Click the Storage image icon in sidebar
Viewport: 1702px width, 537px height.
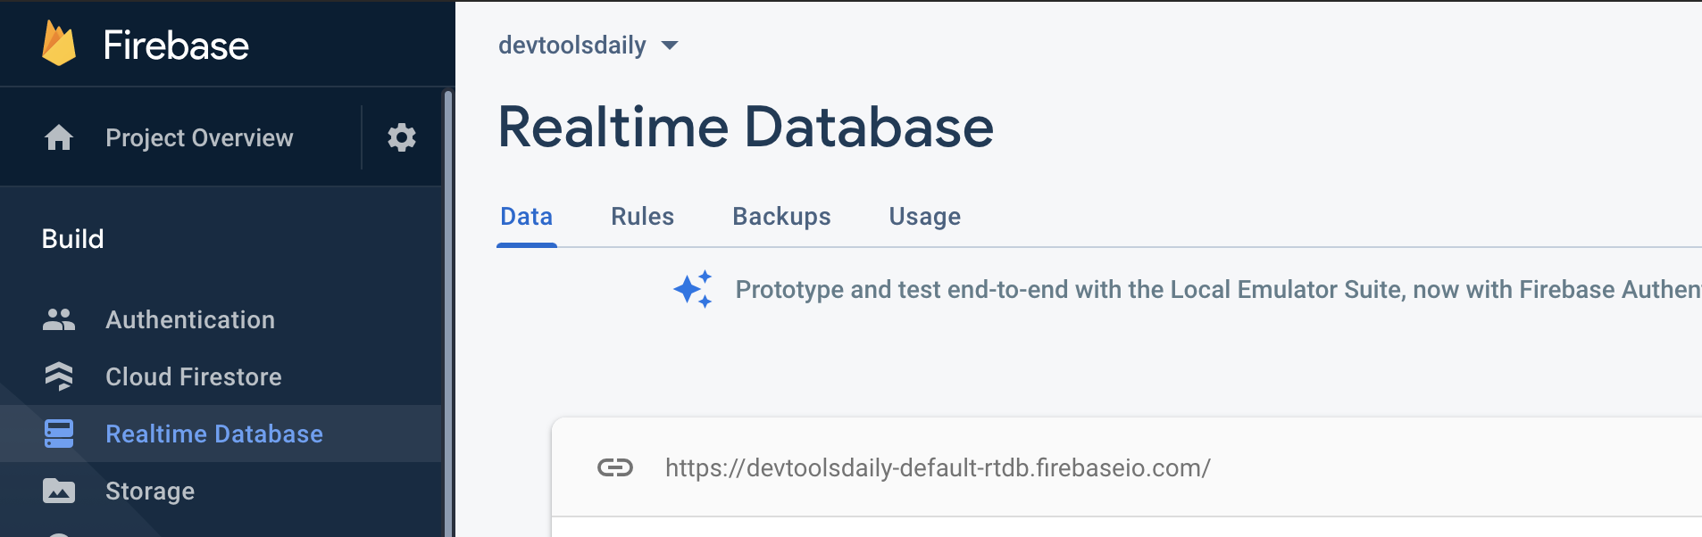59,491
